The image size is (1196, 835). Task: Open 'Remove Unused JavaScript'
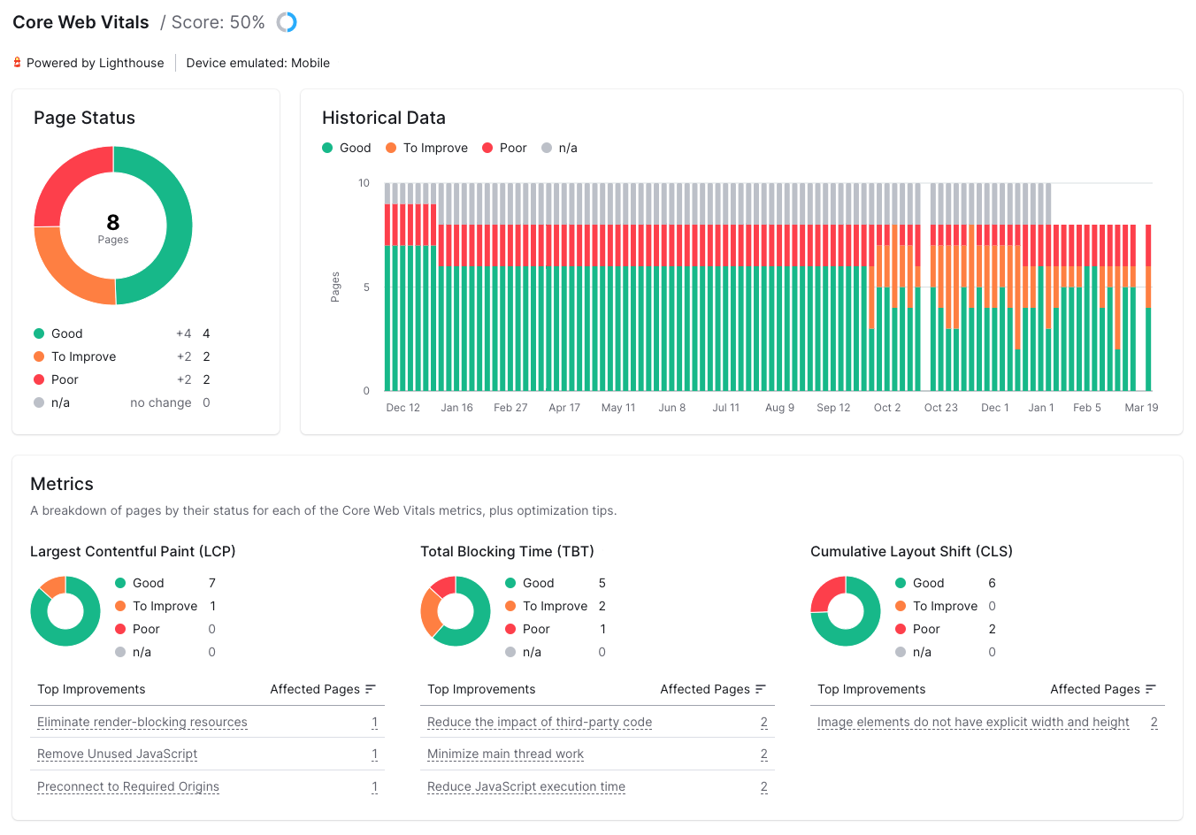(x=116, y=754)
